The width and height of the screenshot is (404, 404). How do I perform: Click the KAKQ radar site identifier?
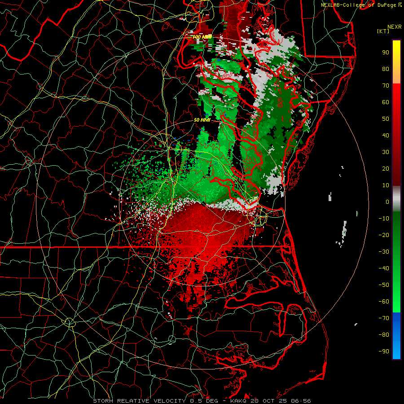pyautogui.click(x=239, y=401)
